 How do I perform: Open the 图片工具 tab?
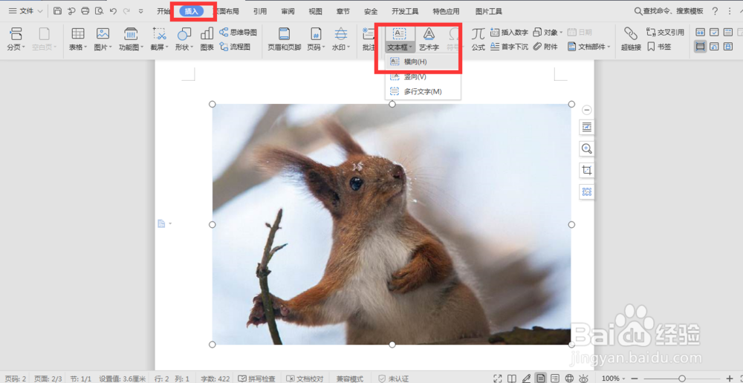click(488, 12)
